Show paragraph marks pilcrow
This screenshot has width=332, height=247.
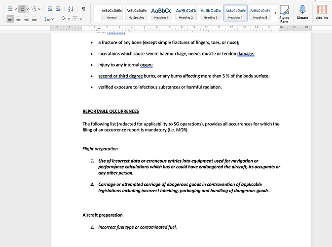(x=83, y=9)
